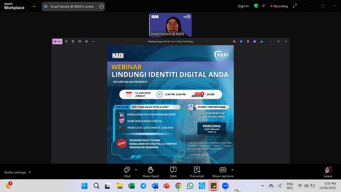
Task: Open Sticky Notes from taskbar
Action: 214,186
